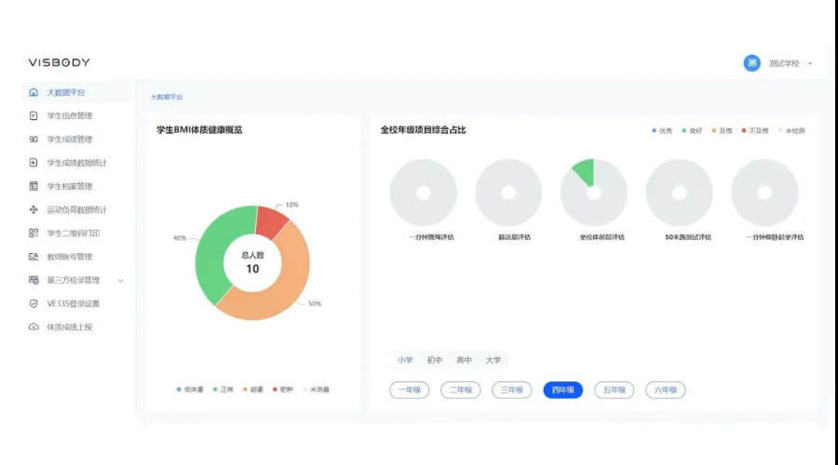Select the 六年级 grade button
Image resolution: width=838 pixels, height=465 pixels.
665,390
